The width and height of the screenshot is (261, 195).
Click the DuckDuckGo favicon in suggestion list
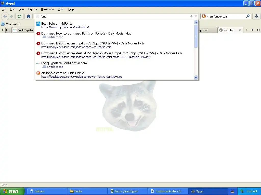click(38, 73)
